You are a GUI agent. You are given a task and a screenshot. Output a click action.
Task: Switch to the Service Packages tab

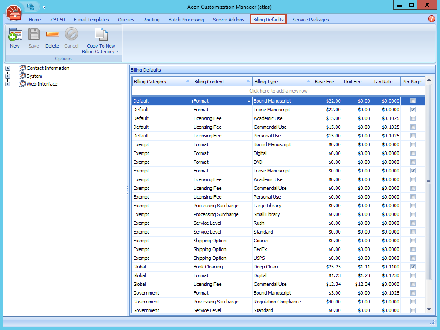point(310,19)
